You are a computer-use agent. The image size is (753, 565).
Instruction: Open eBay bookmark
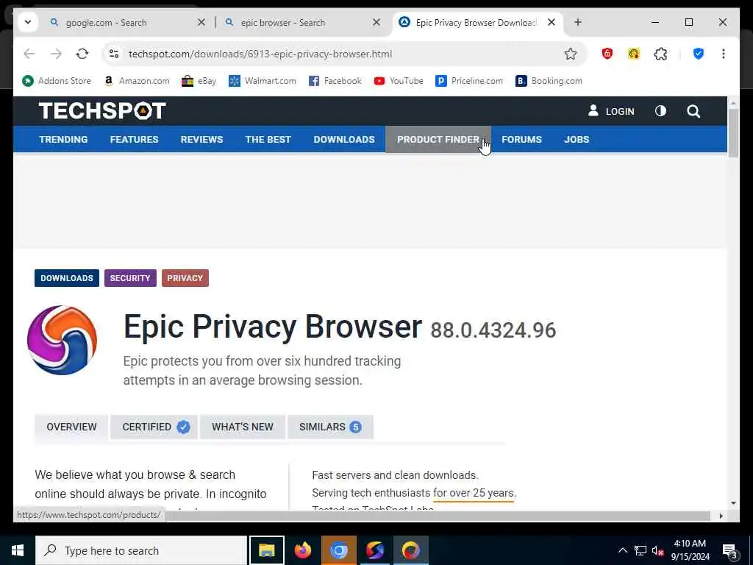(x=199, y=81)
